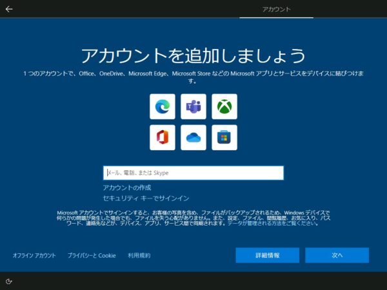Click the Microsoft Edge icon tile

pyautogui.click(x=163, y=106)
